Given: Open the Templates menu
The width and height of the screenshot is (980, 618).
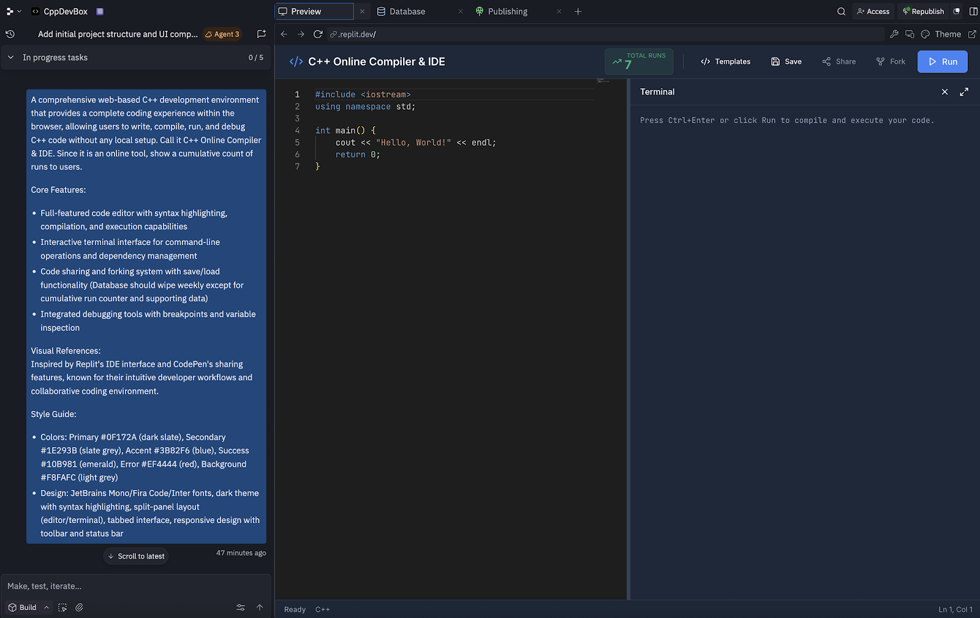Looking at the screenshot, I should tap(726, 61).
